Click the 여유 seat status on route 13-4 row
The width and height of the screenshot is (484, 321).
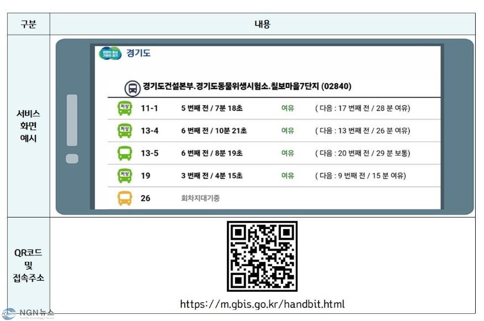(288, 131)
